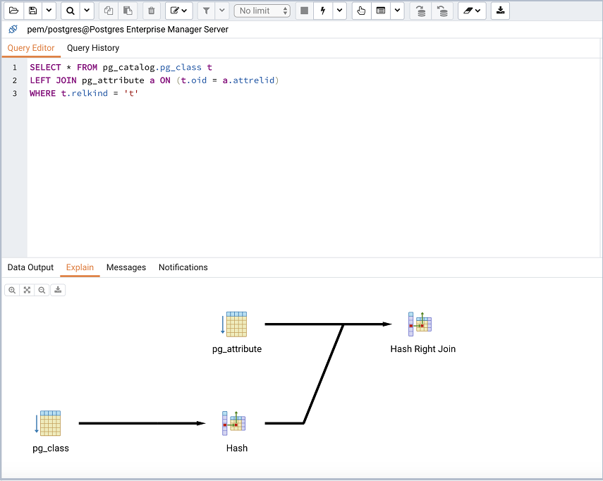This screenshot has height=481, width=603.
Task: Click the Explain Analyze icon
Action: (x=381, y=11)
